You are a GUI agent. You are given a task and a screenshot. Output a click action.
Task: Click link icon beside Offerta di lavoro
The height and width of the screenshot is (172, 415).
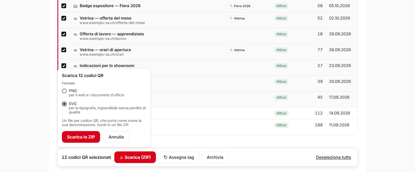point(75,34)
